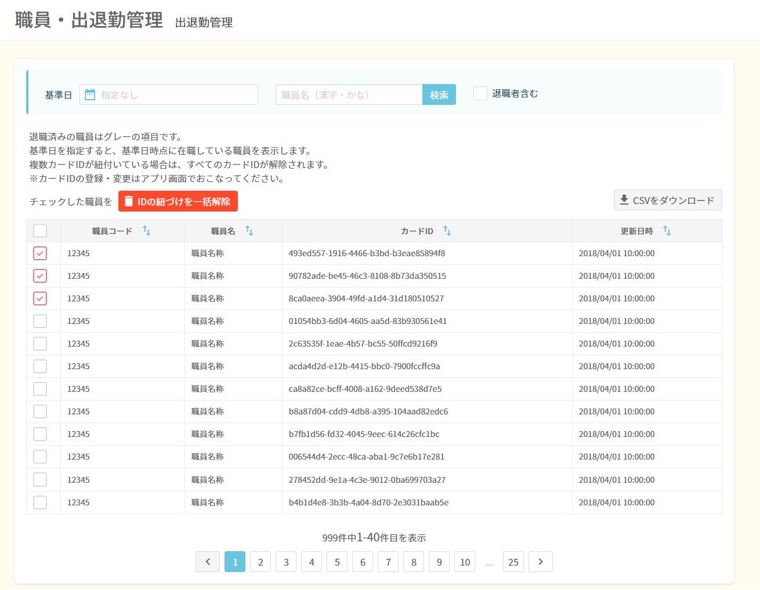
Task: Uncheck row with card ID 90782ade-be45-46c3
Action: click(x=40, y=276)
